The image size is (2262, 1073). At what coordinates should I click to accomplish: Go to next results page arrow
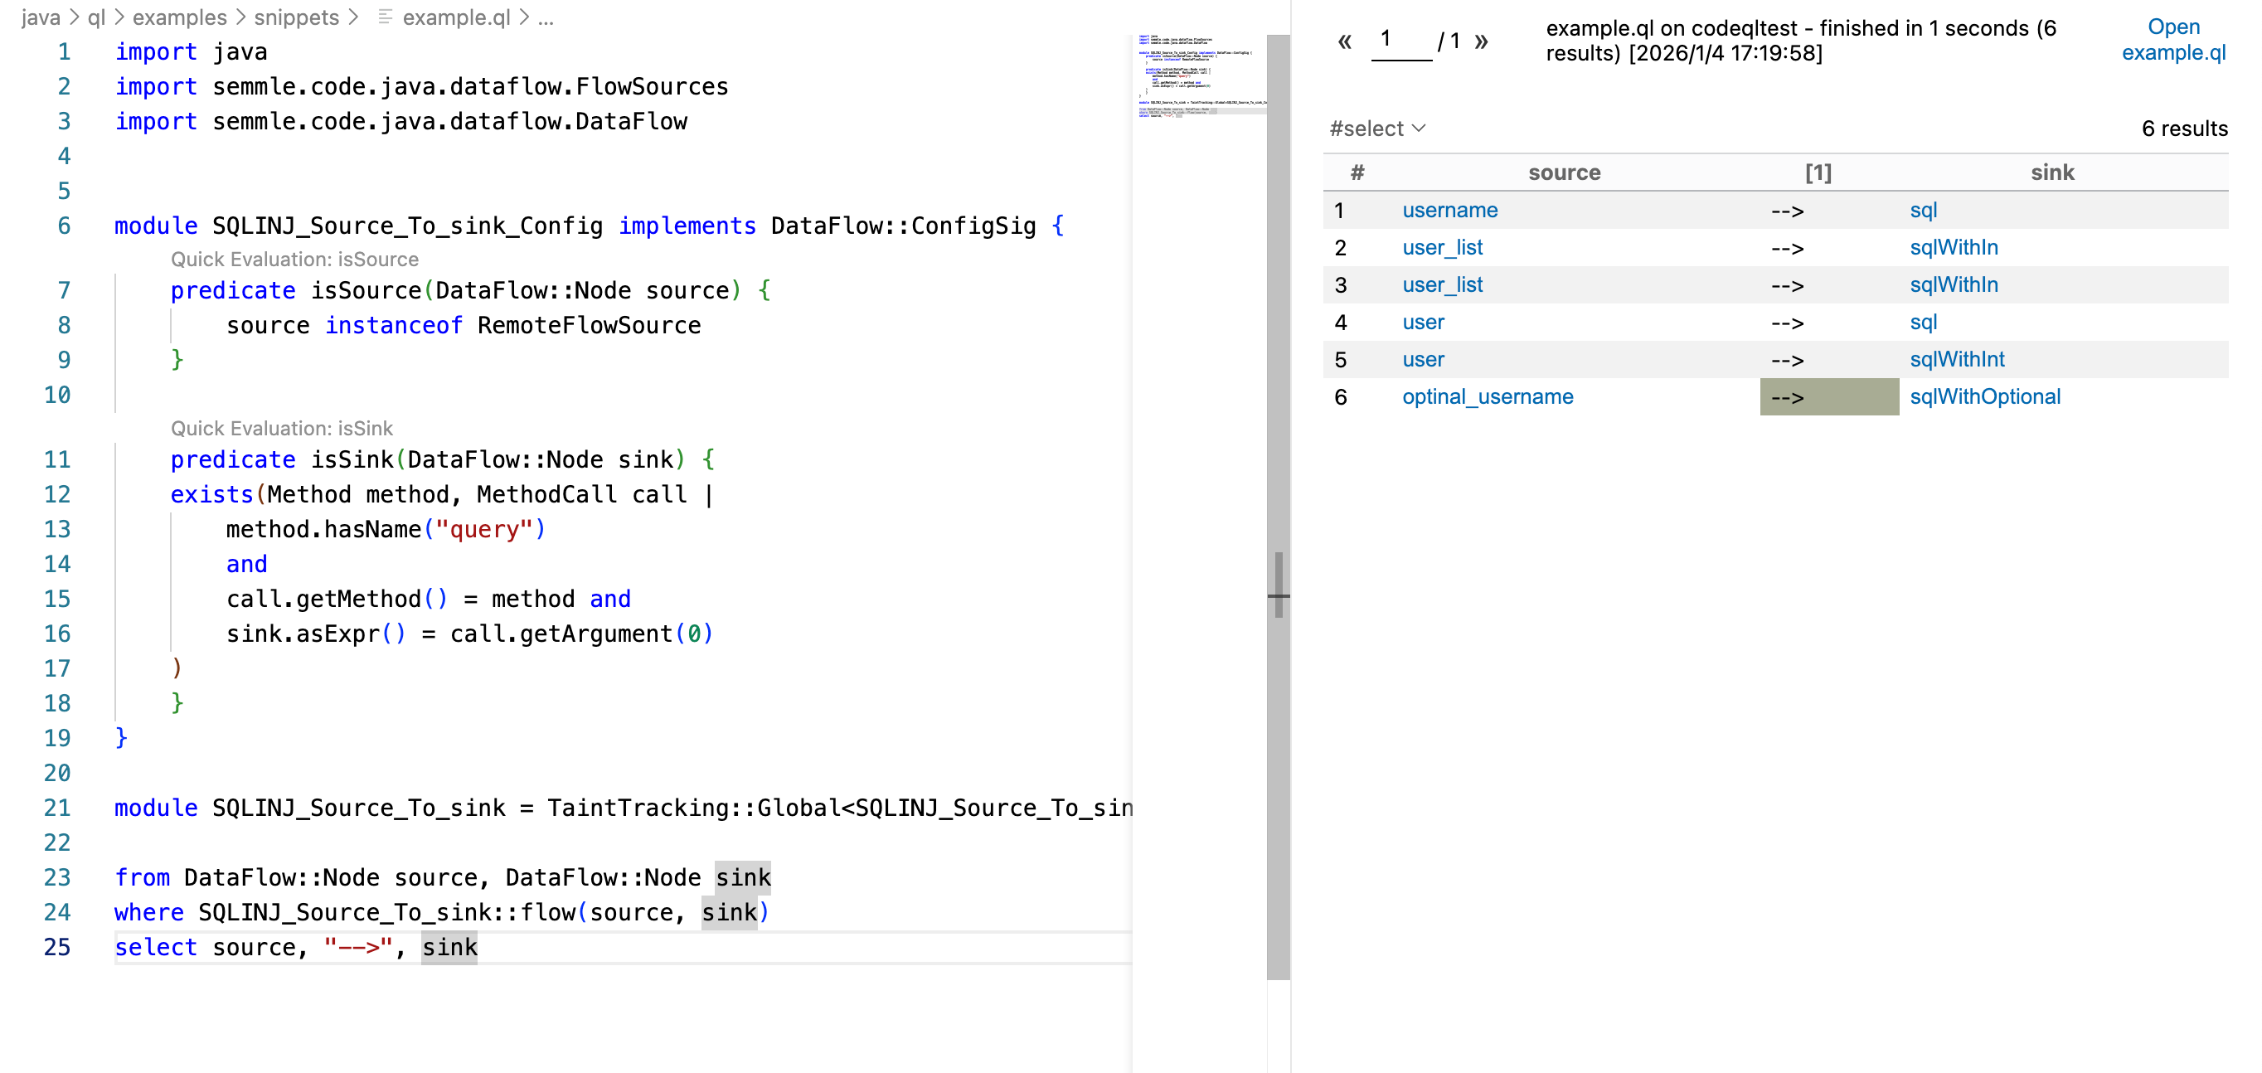[x=1482, y=41]
